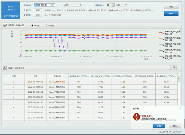Click the red alarm warning icon in popup
The width and height of the screenshot is (185, 135).
(137, 117)
